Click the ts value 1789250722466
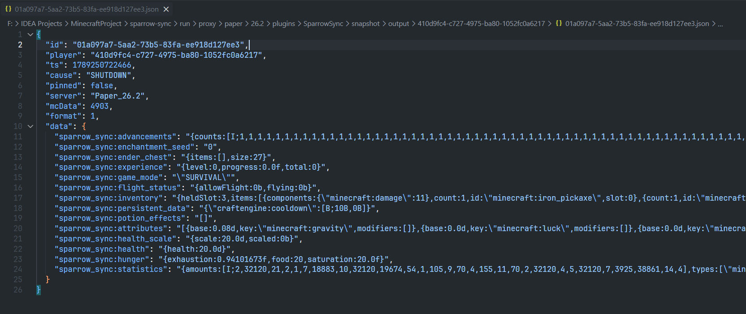Viewport: 746px width, 314px height. 102,65
